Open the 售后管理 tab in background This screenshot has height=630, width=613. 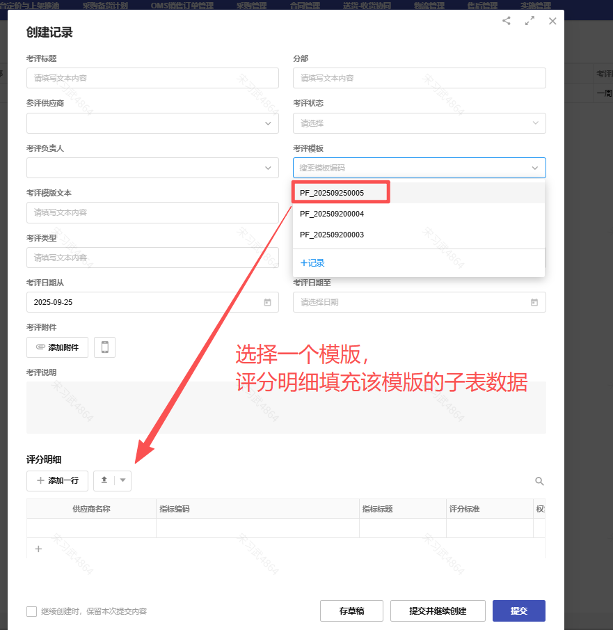click(x=482, y=6)
